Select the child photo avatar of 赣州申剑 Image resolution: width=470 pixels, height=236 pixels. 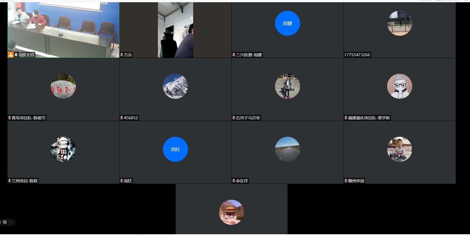click(400, 149)
